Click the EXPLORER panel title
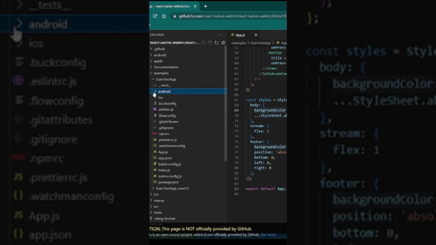 pyautogui.click(x=157, y=35)
